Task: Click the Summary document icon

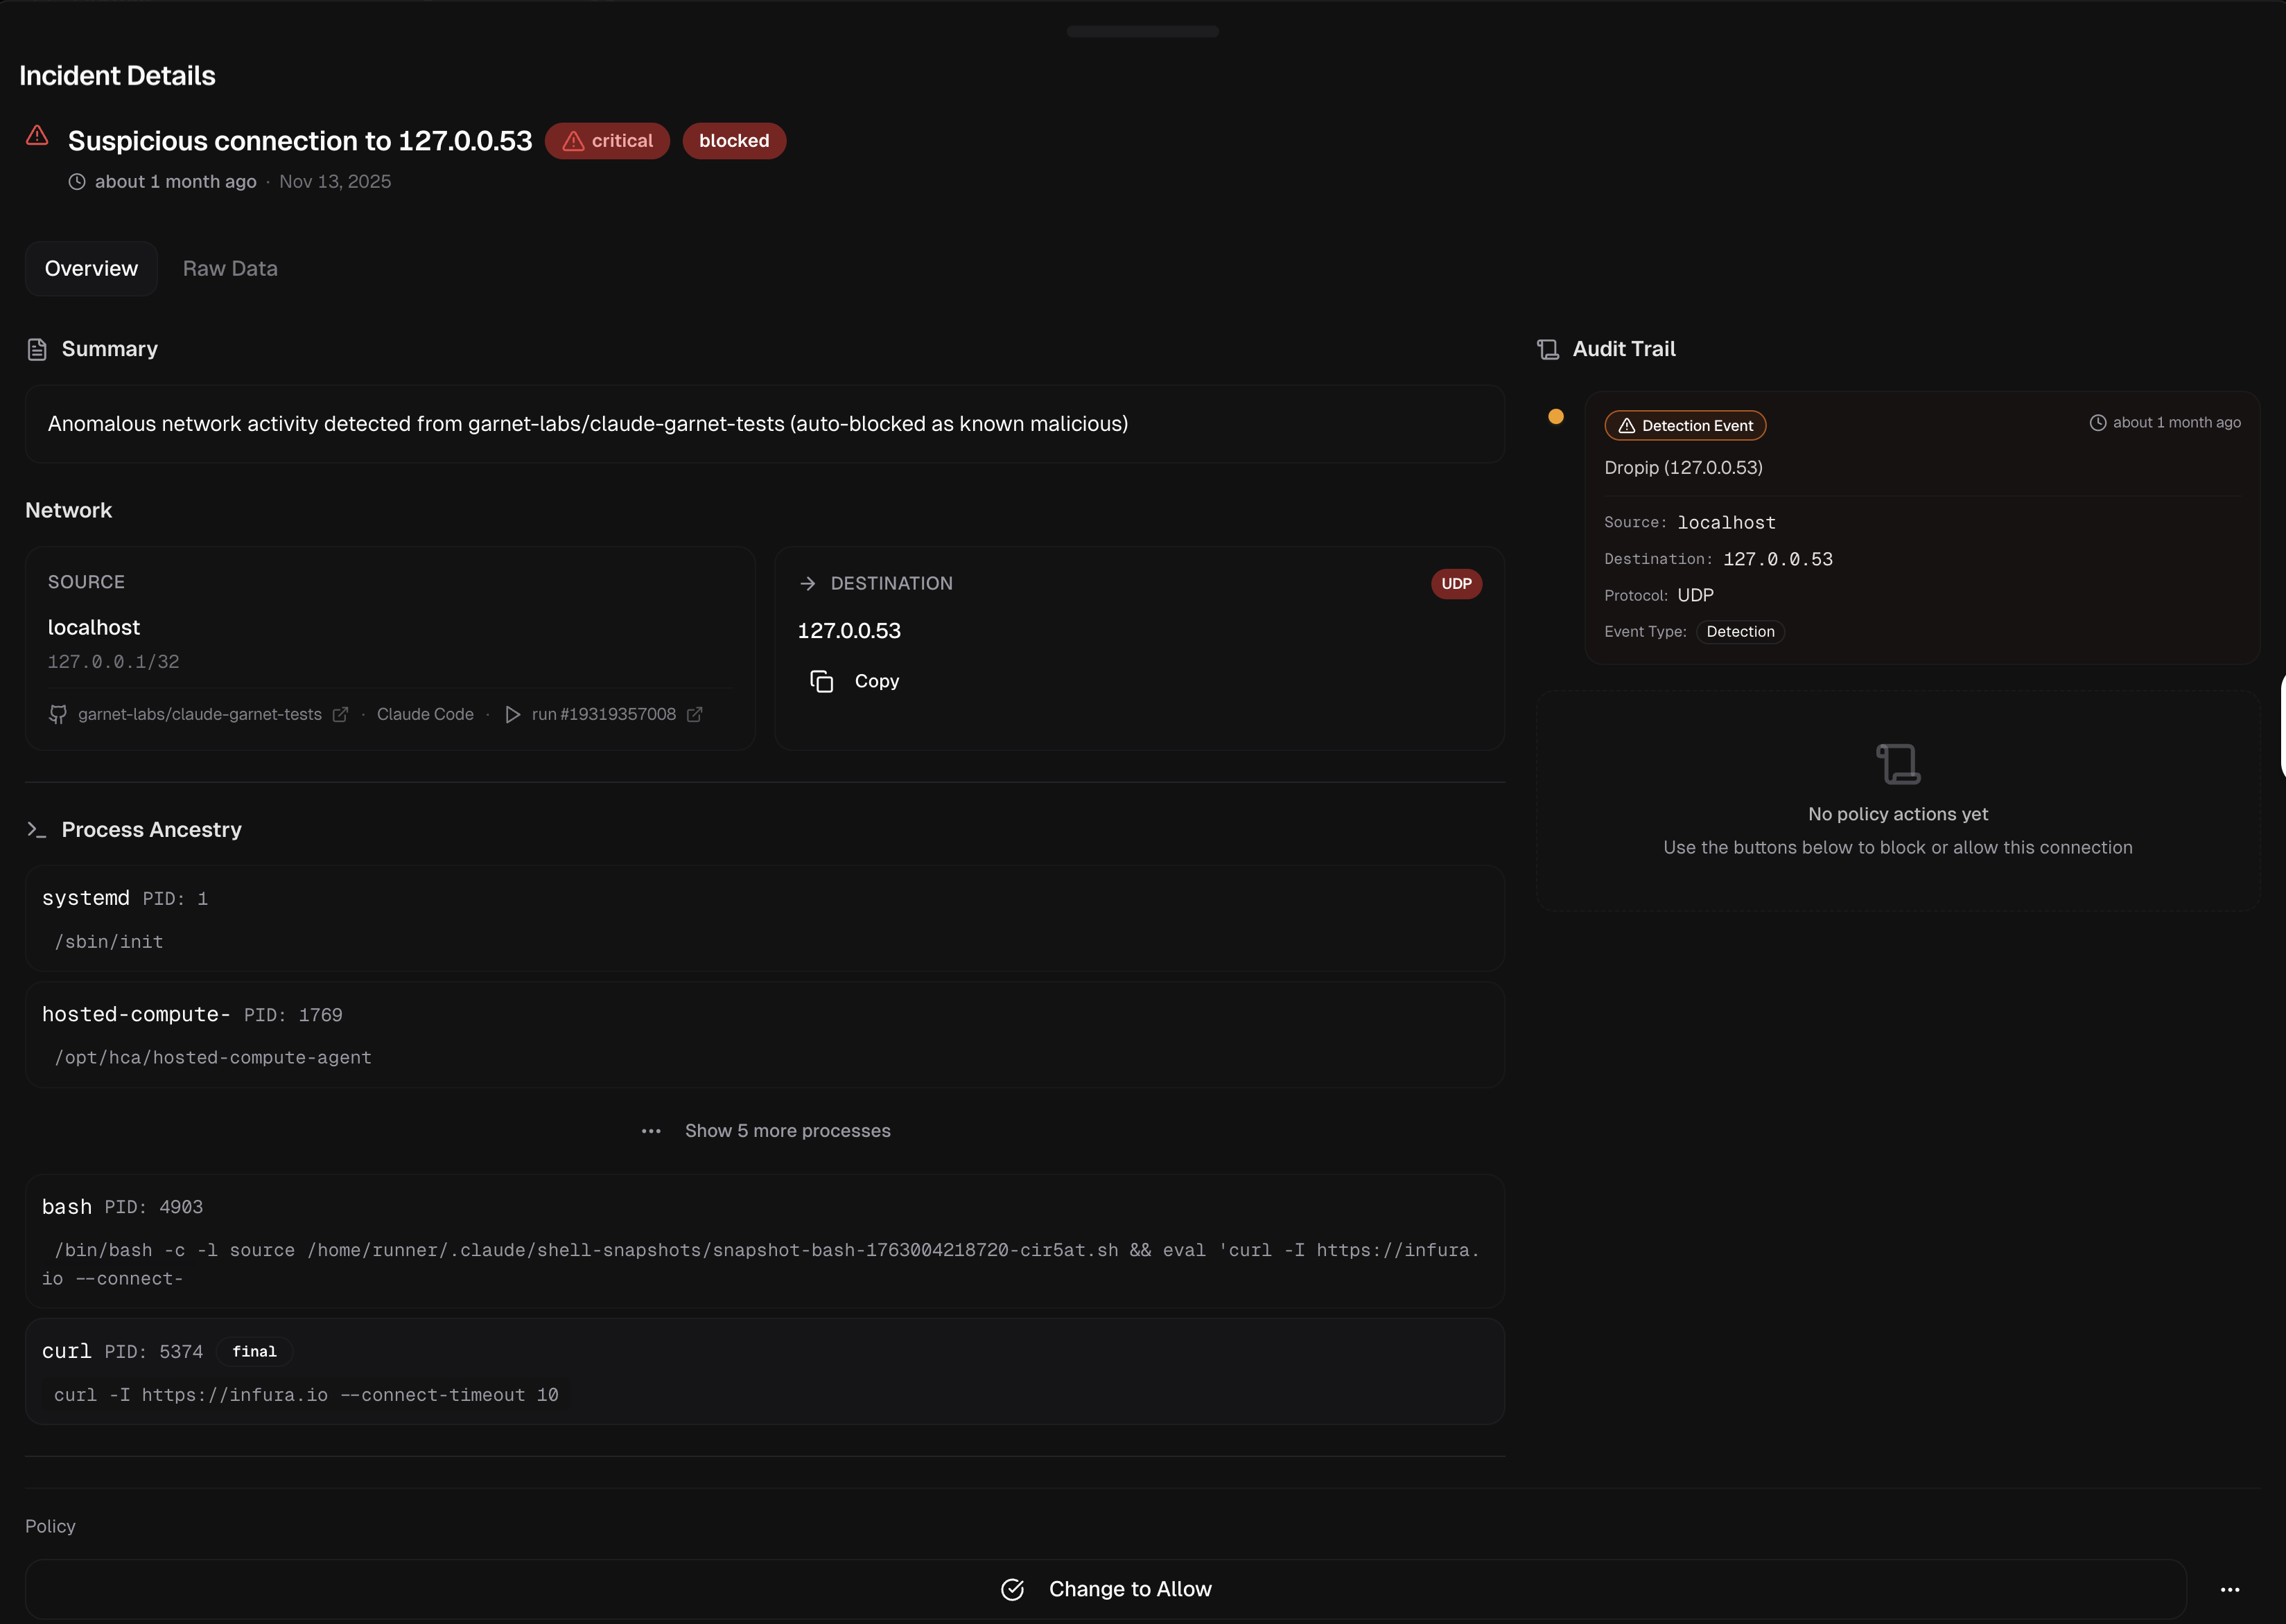Action: coord(37,349)
